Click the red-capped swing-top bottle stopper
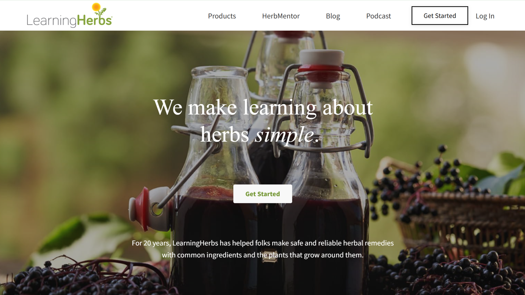Screen dimensions: 525x295 (322, 68)
